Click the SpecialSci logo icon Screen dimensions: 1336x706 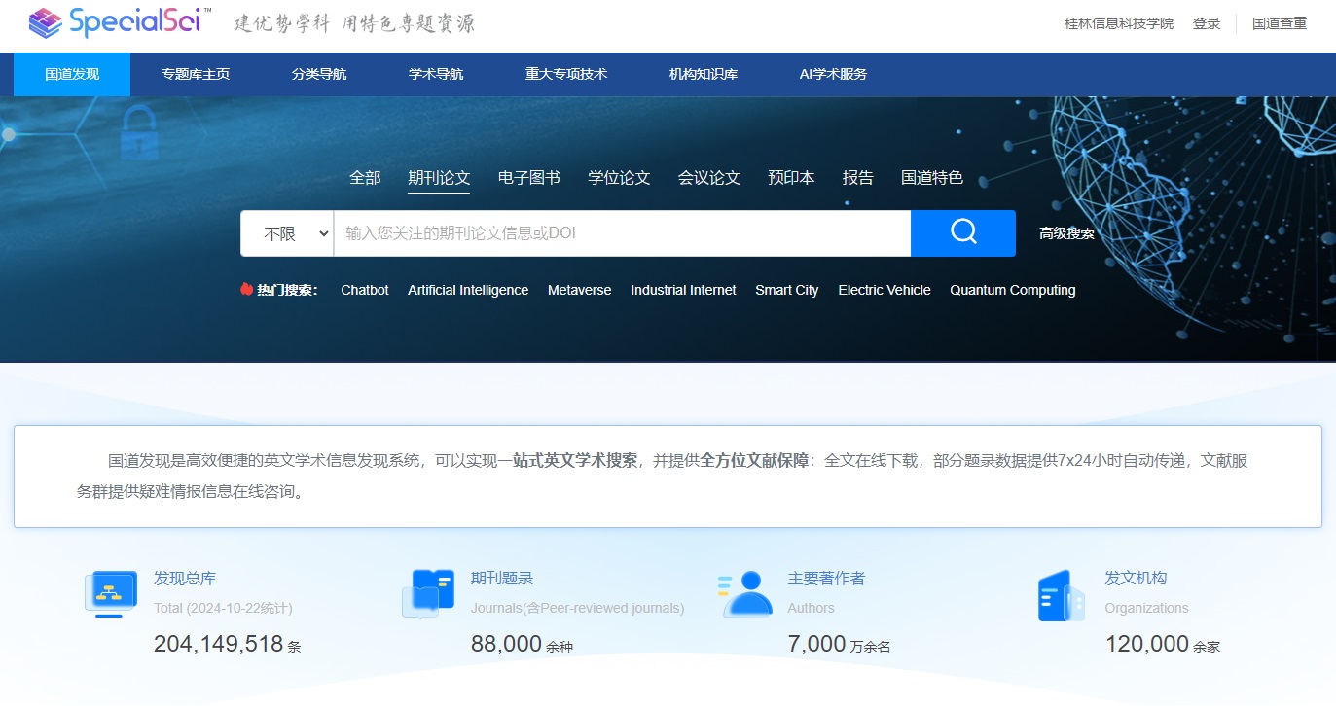pos(45,22)
